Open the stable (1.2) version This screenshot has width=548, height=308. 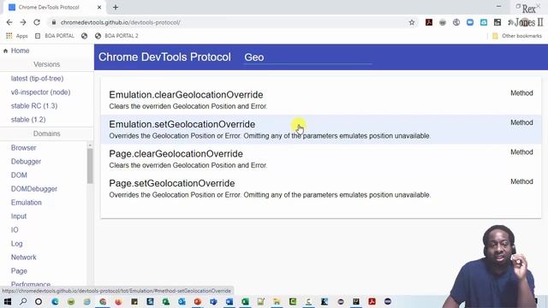click(28, 120)
